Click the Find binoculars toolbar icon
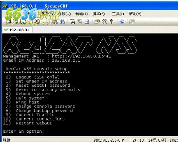178x142 pixels. click(x=62, y=22)
